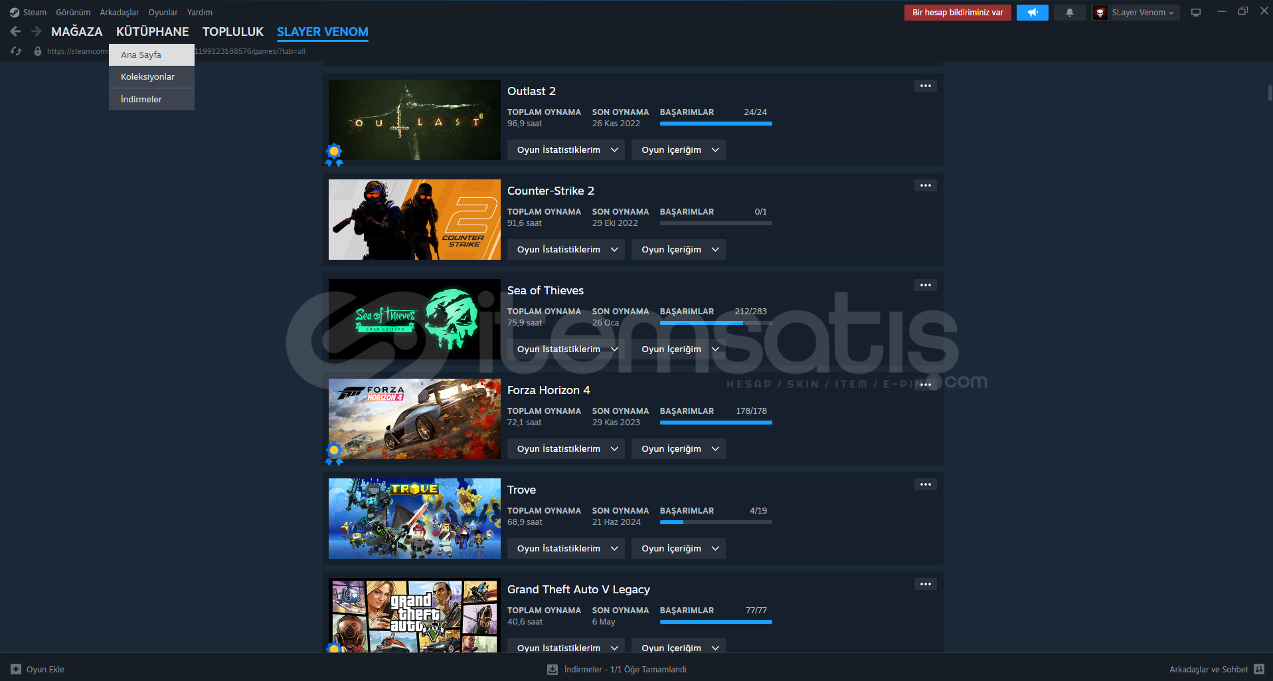
Task: Expand Counter-Strike 2 Oyun İstatistiklerim dropdown
Action: pos(566,250)
